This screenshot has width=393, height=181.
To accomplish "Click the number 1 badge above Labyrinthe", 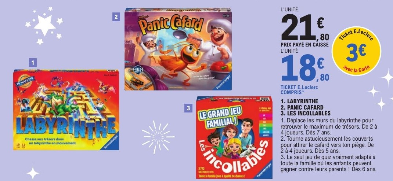I will click(x=33, y=63).
